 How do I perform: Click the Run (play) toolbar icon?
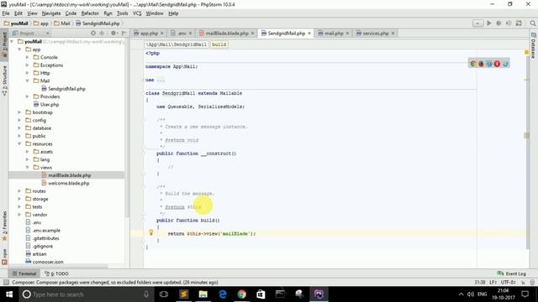click(489, 23)
